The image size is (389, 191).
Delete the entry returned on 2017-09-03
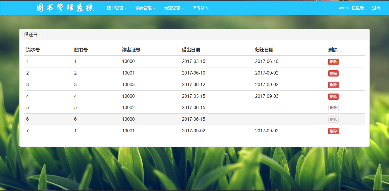[333, 97]
